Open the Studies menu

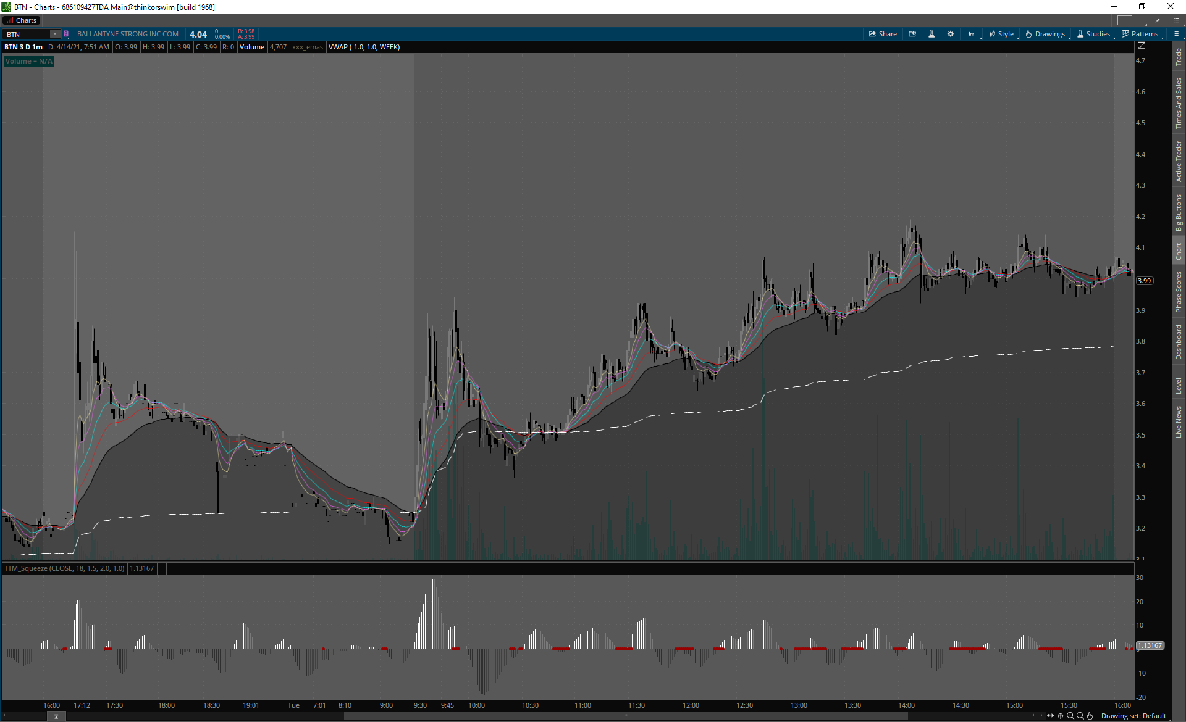tap(1094, 34)
